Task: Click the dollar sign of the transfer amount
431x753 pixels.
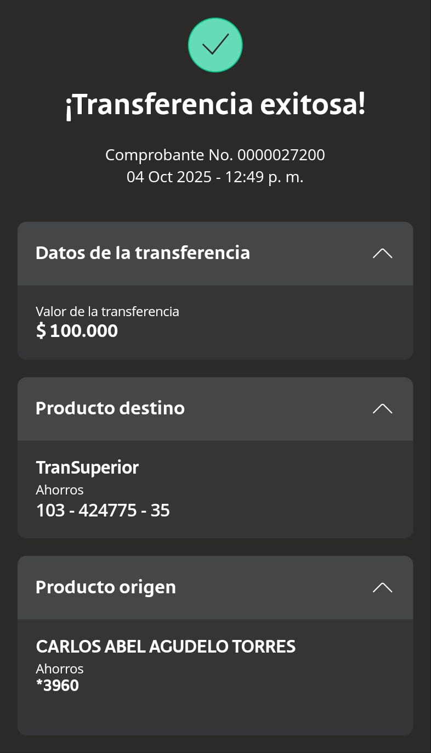Action: (x=41, y=331)
